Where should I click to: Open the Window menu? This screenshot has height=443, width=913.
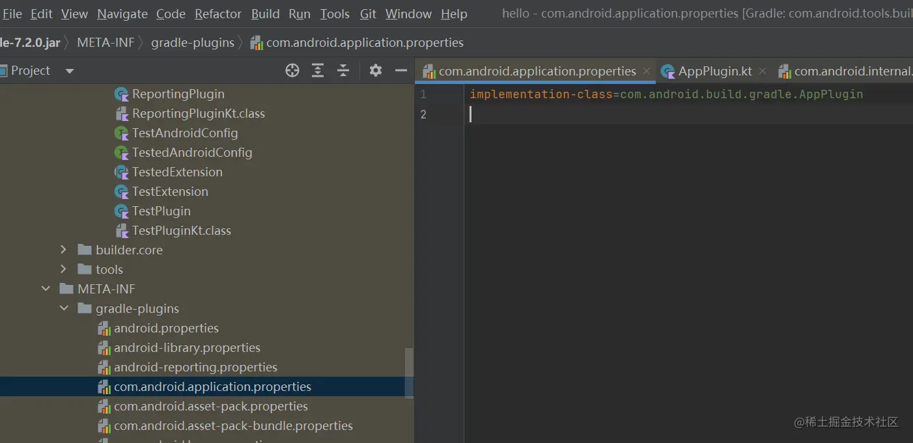408,14
